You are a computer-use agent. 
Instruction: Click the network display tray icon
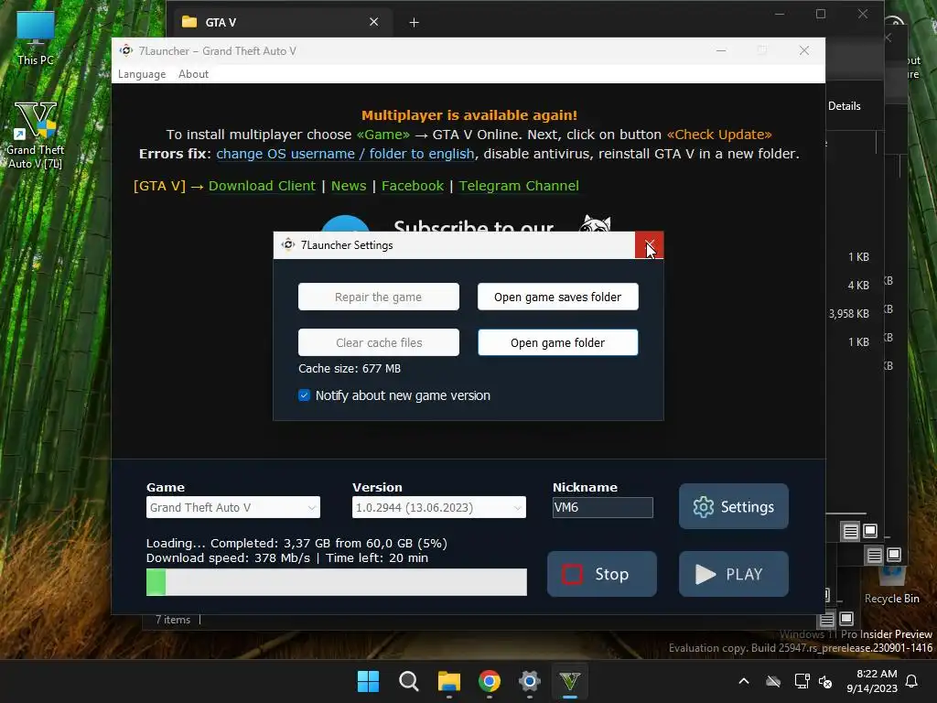pyautogui.click(x=802, y=681)
